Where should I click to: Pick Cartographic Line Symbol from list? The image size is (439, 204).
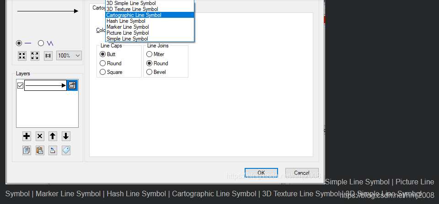(150, 15)
